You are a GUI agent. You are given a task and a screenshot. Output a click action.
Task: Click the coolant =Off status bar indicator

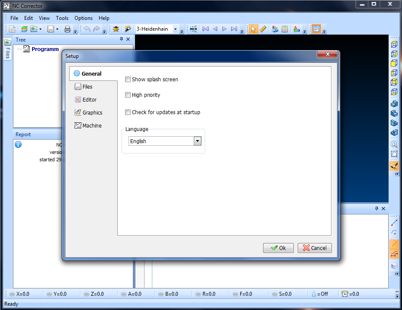coord(320,294)
